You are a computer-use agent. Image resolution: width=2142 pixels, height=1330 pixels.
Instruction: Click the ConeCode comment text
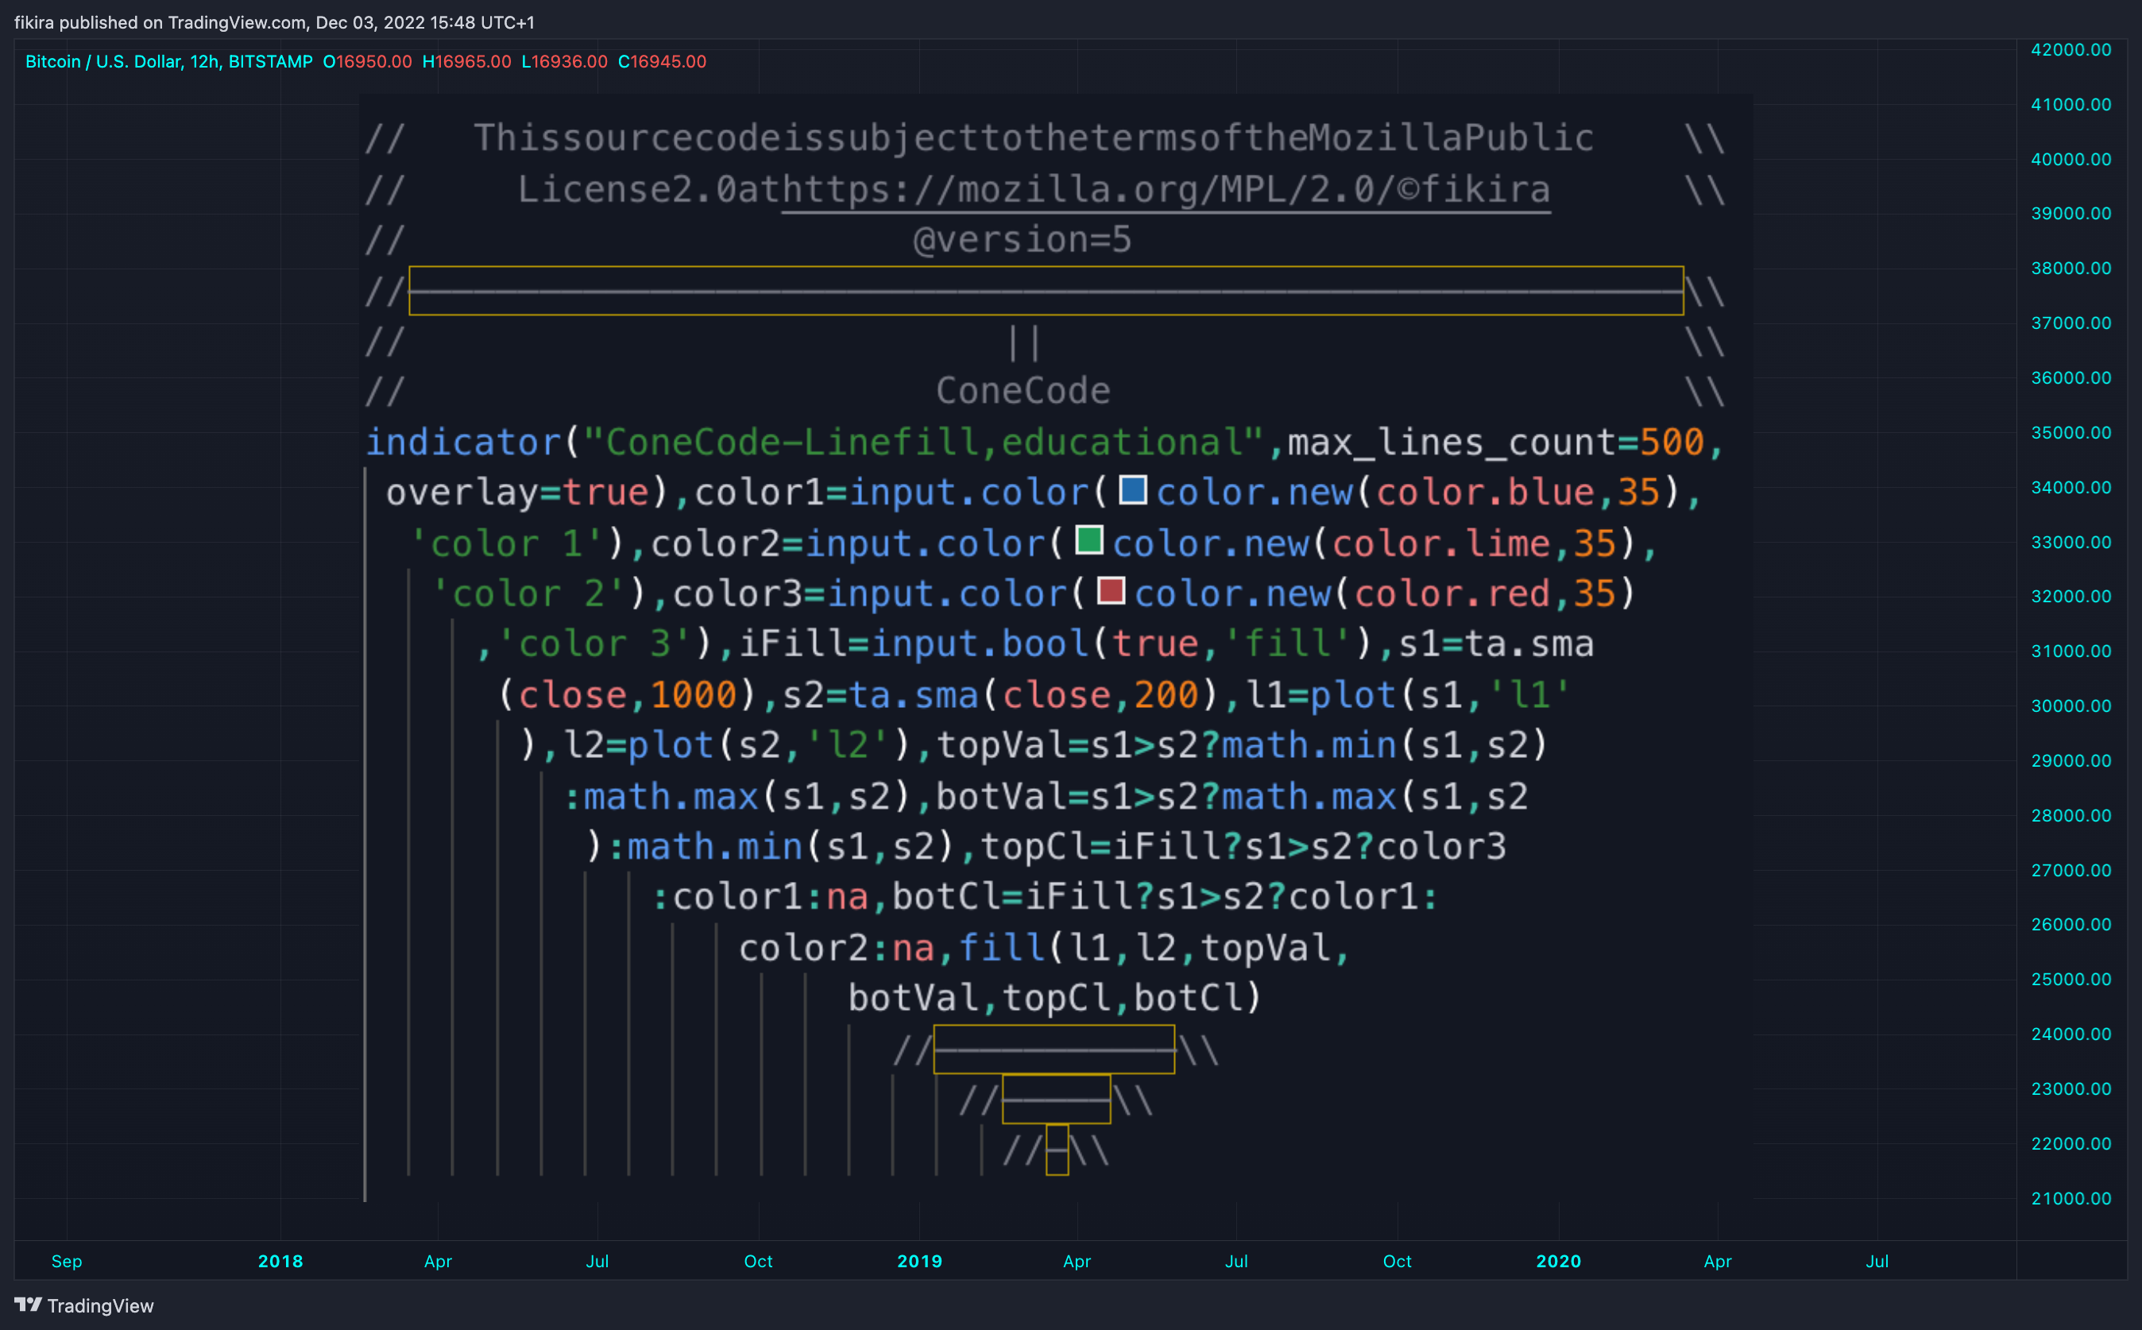click(x=1023, y=391)
